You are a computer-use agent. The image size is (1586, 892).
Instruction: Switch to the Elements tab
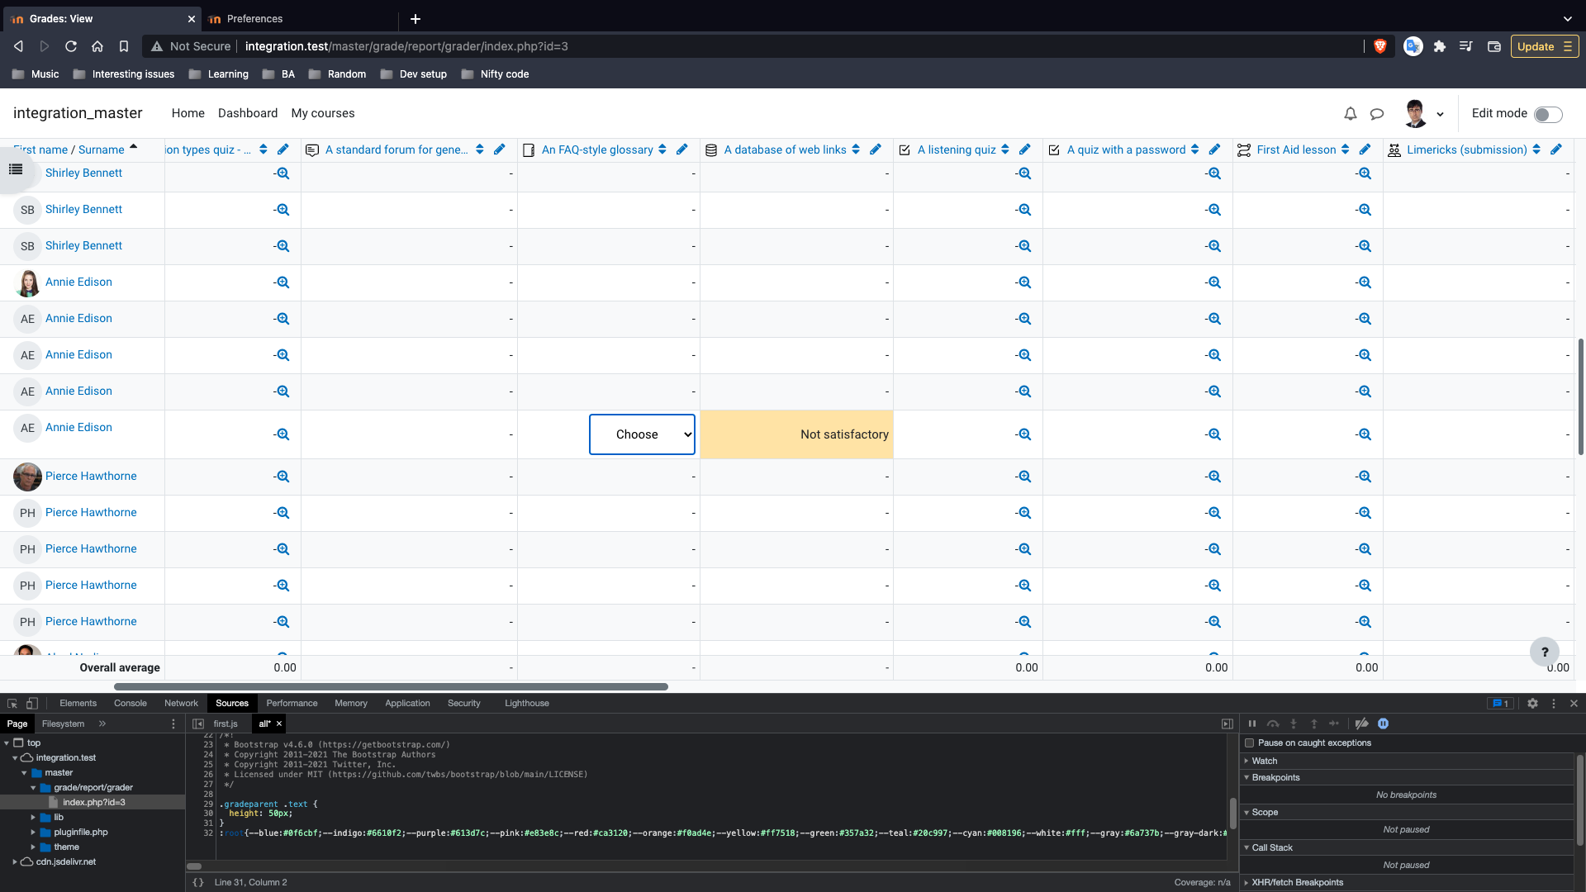[78, 704]
